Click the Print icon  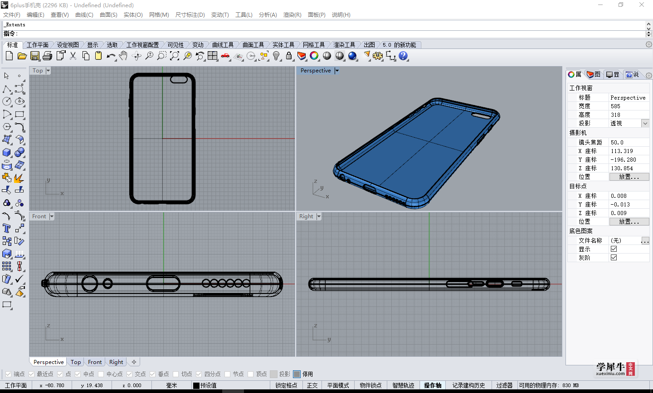[48, 56]
